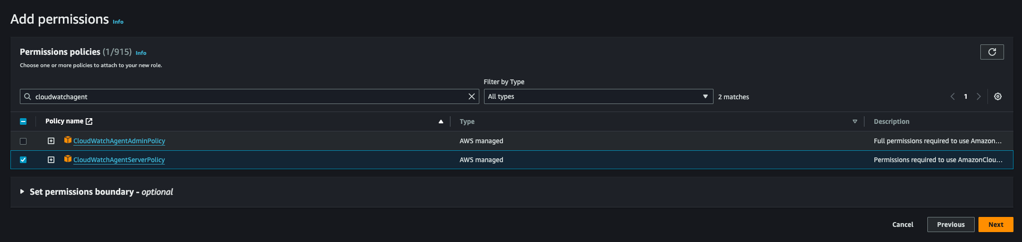The height and width of the screenshot is (242, 1022).
Task: Uncheck the CloudWatchAgentServerPolicy checkbox
Action: pos(23,160)
